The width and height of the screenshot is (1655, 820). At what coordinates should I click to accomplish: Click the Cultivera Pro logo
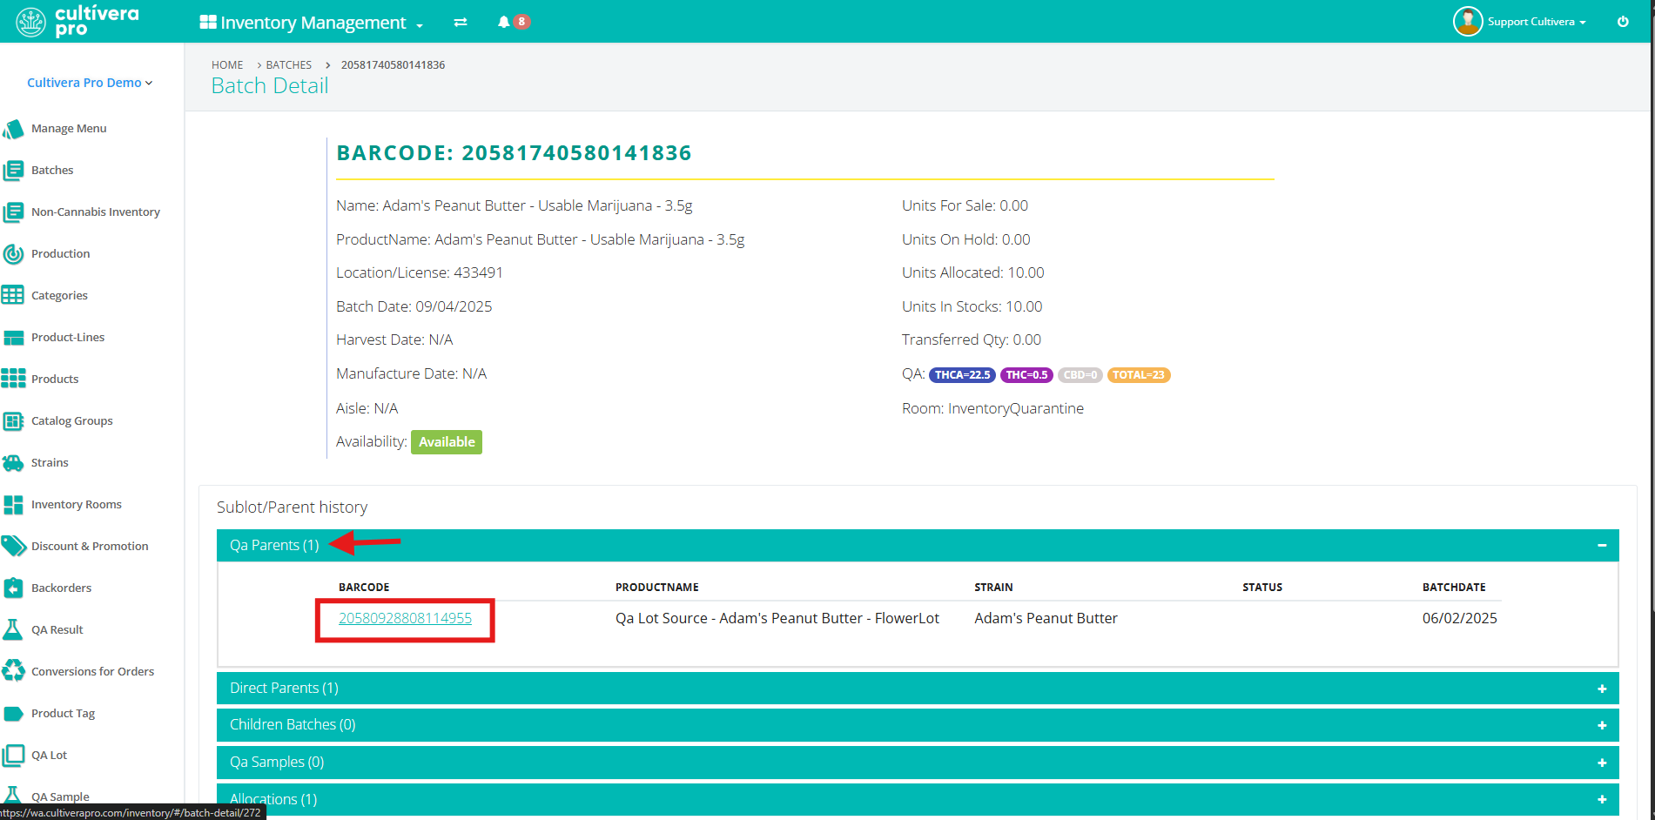coord(77,21)
